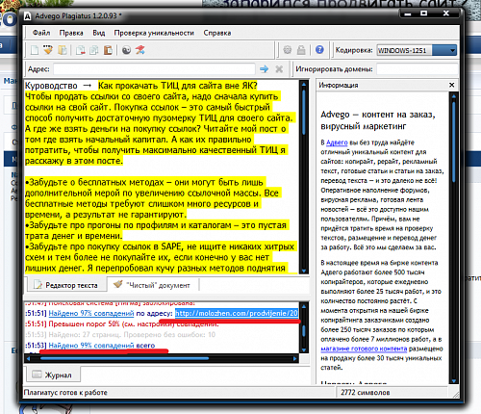Screen dimensions: 481x414
Task: Open the магазине готового контента link
Action: pos(364,349)
